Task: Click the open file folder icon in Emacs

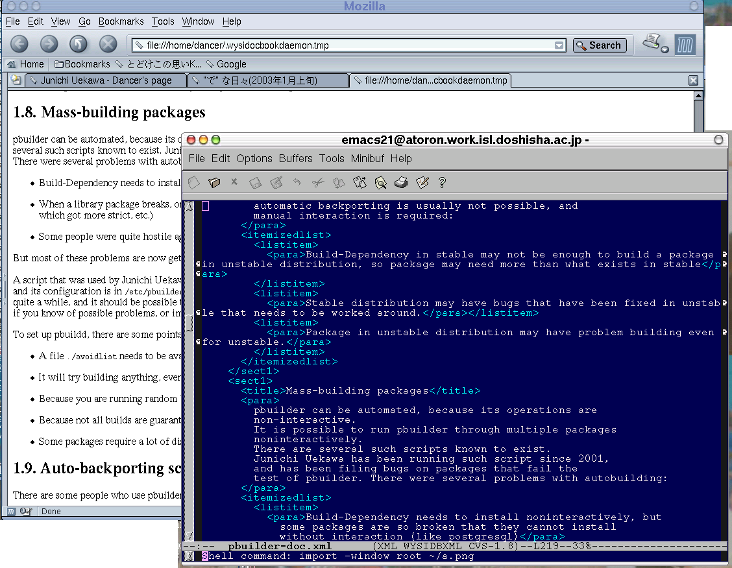Action: click(214, 183)
